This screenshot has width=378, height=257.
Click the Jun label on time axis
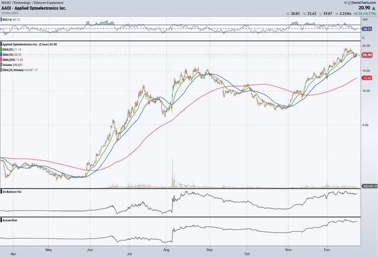pos(90,250)
